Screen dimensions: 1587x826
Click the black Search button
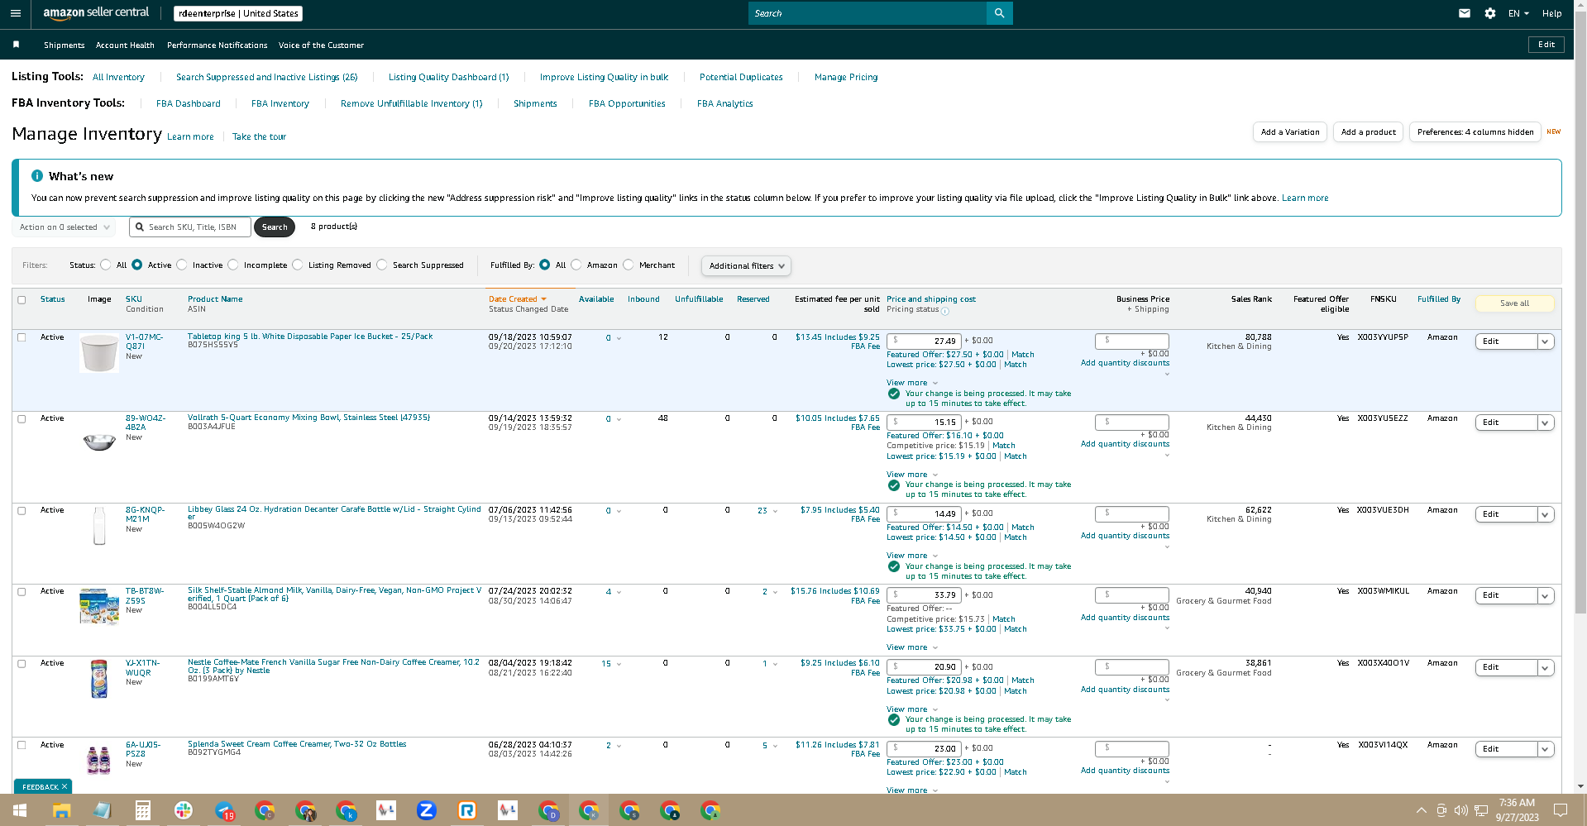pyautogui.click(x=275, y=227)
